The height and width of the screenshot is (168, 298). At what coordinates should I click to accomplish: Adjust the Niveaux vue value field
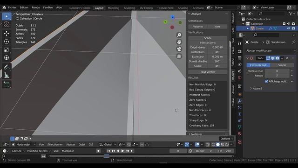(277, 71)
